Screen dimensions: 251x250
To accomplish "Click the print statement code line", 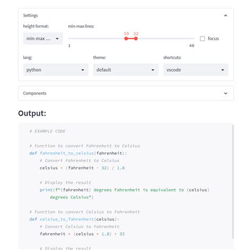I will pyautogui.click(x=124, y=190).
